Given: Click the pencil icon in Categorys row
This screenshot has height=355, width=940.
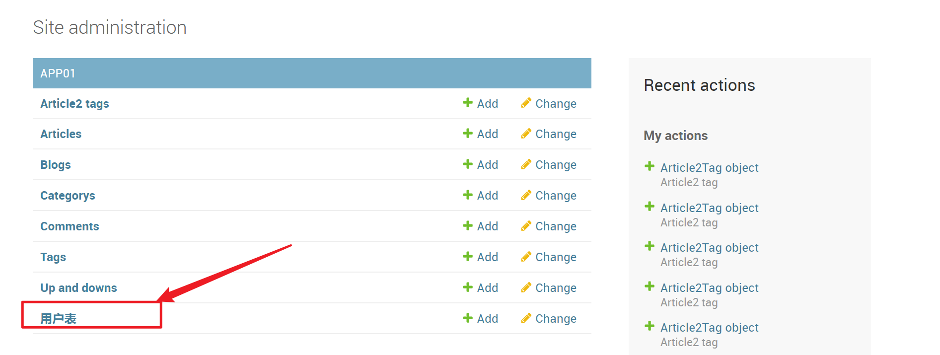Looking at the screenshot, I should click(526, 195).
